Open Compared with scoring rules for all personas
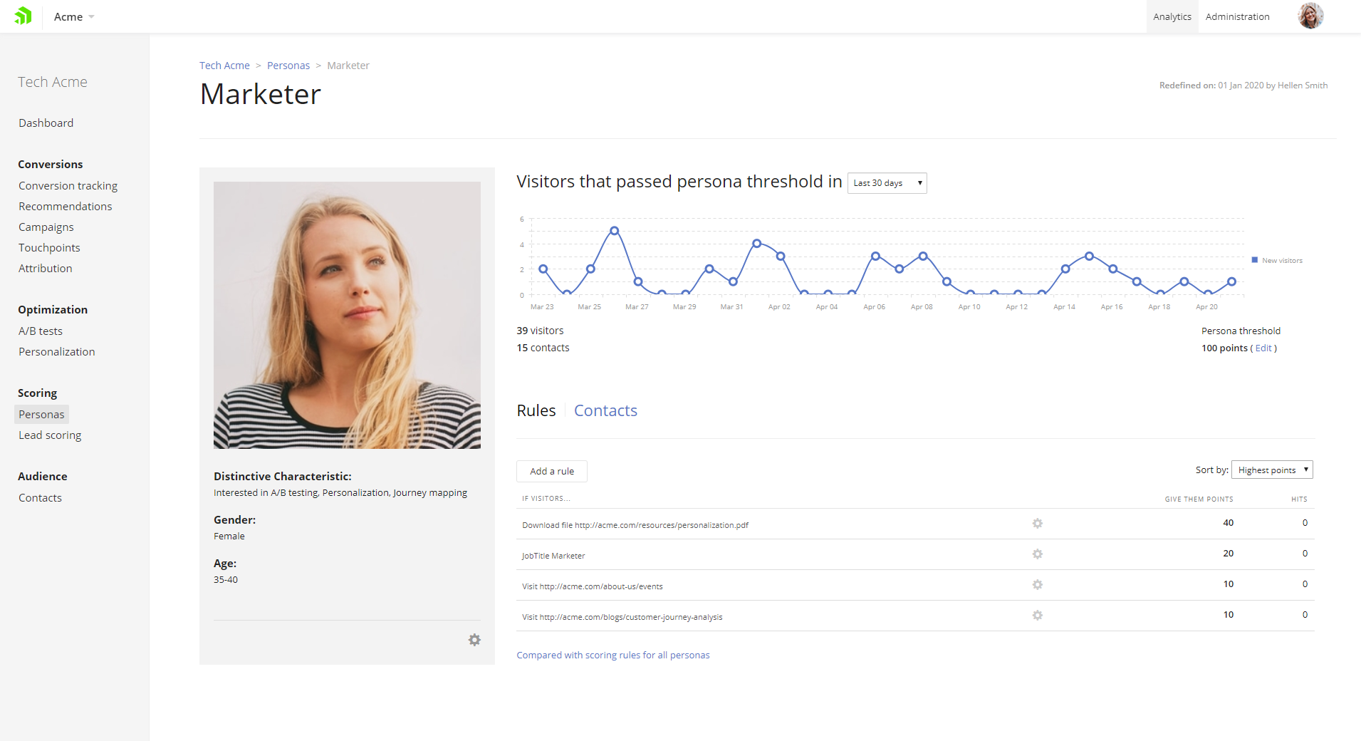Image resolution: width=1361 pixels, height=741 pixels. point(612,655)
